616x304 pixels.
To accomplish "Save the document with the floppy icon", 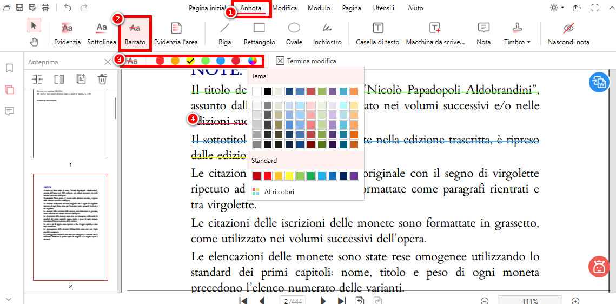I will [x=19, y=8].
